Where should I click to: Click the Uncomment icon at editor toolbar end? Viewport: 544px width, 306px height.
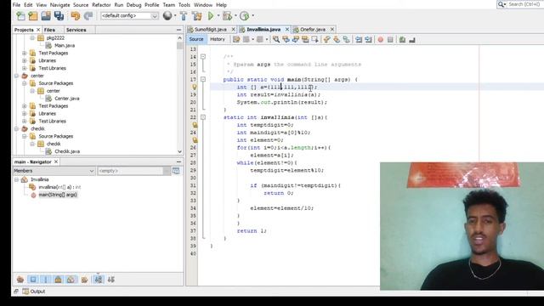pyautogui.click(x=412, y=40)
